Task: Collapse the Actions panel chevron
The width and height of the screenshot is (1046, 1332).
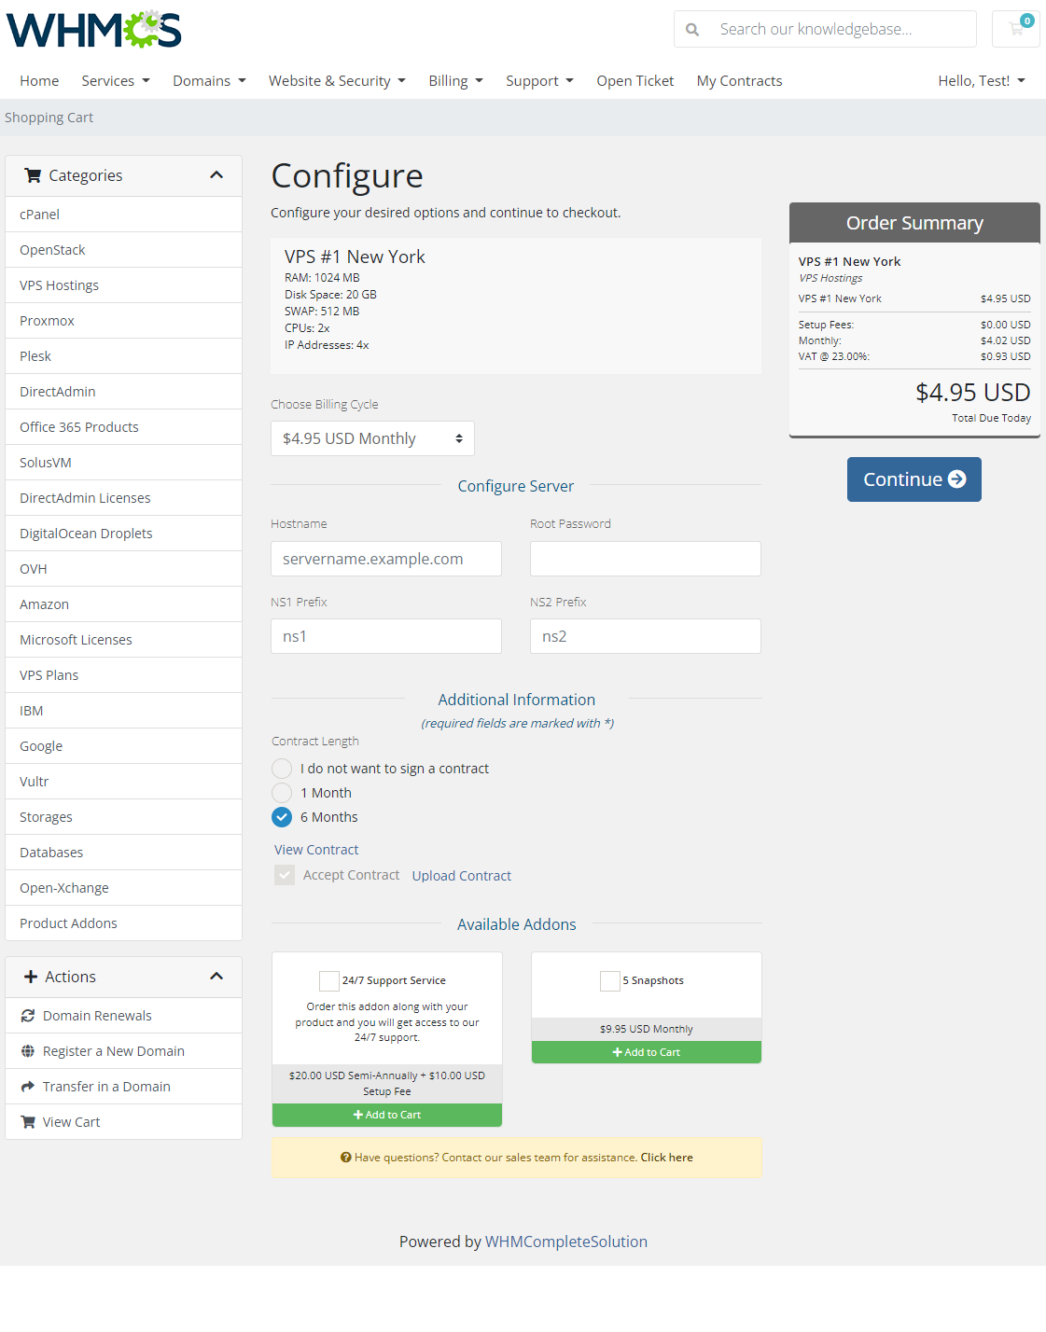Action: (216, 977)
